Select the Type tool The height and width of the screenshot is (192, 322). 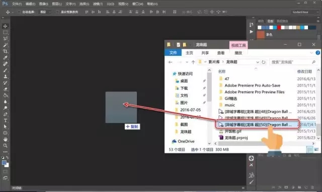6,121
